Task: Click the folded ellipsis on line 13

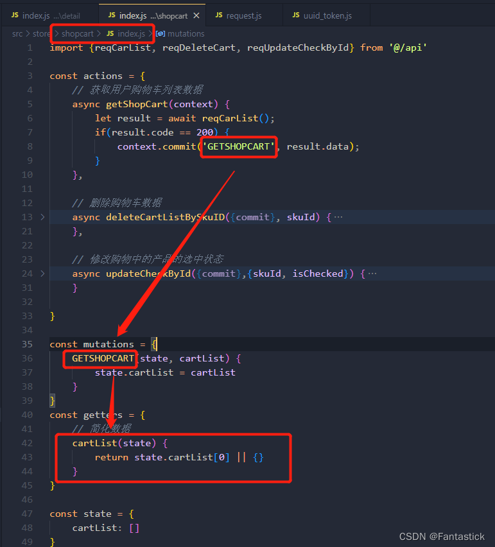Action: click(x=338, y=218)
